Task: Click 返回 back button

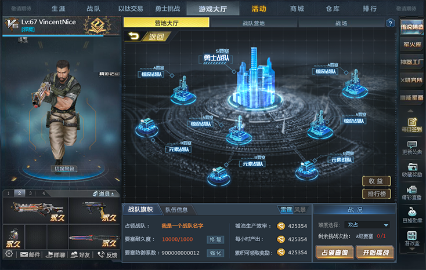Action: (x=147, y=37)
